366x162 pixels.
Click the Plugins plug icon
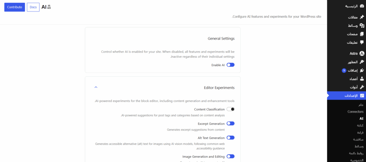click(362, 70)
